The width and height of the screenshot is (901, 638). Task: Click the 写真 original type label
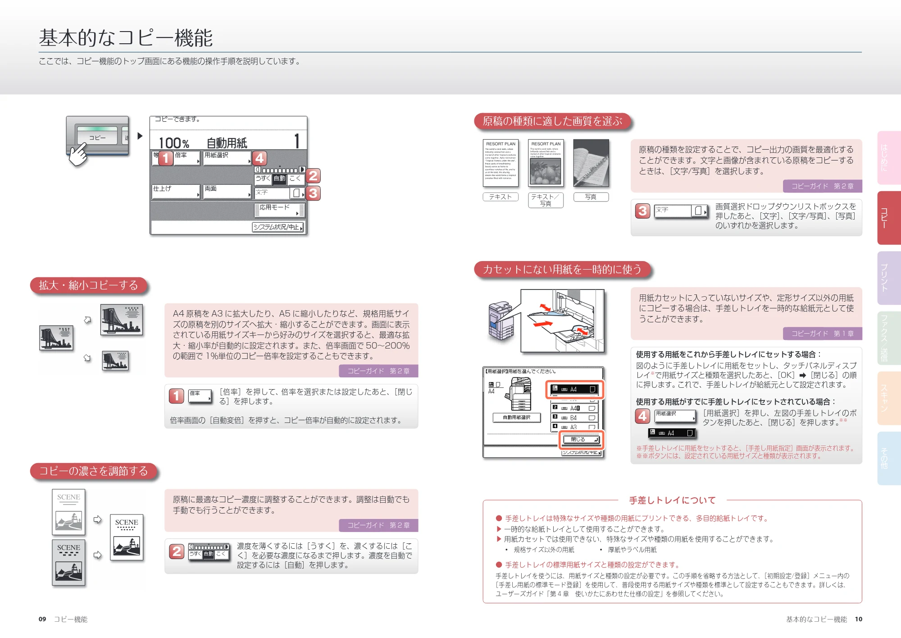click(x=591, y=197)
